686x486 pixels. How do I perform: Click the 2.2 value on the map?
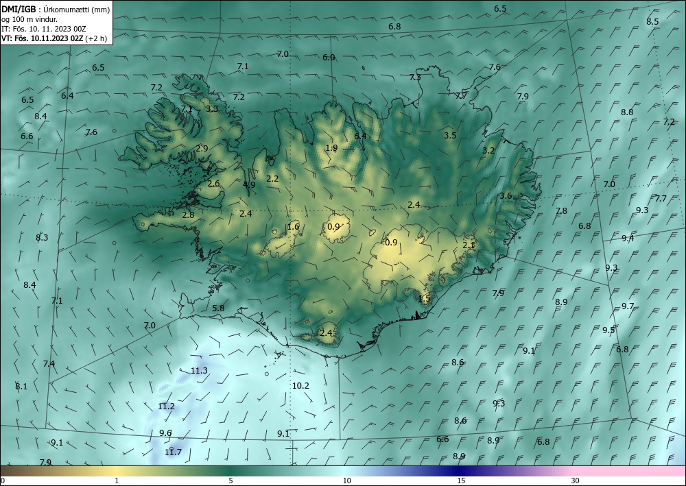coord(272,178)
